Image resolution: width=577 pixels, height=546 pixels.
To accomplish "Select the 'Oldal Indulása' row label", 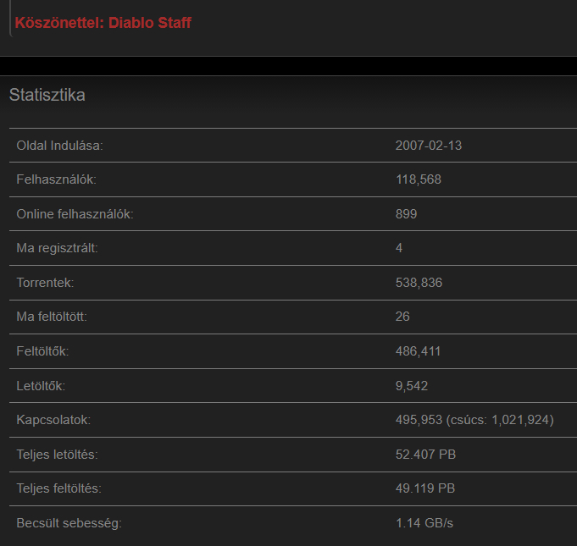I will (59, 146).
